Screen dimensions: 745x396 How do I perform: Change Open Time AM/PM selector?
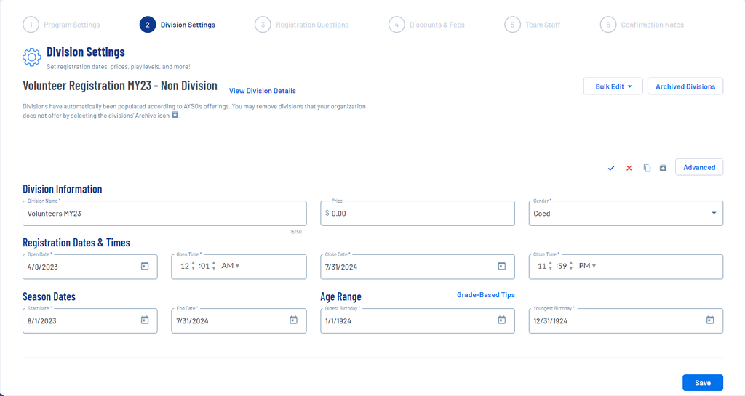[x=230, y=266]
